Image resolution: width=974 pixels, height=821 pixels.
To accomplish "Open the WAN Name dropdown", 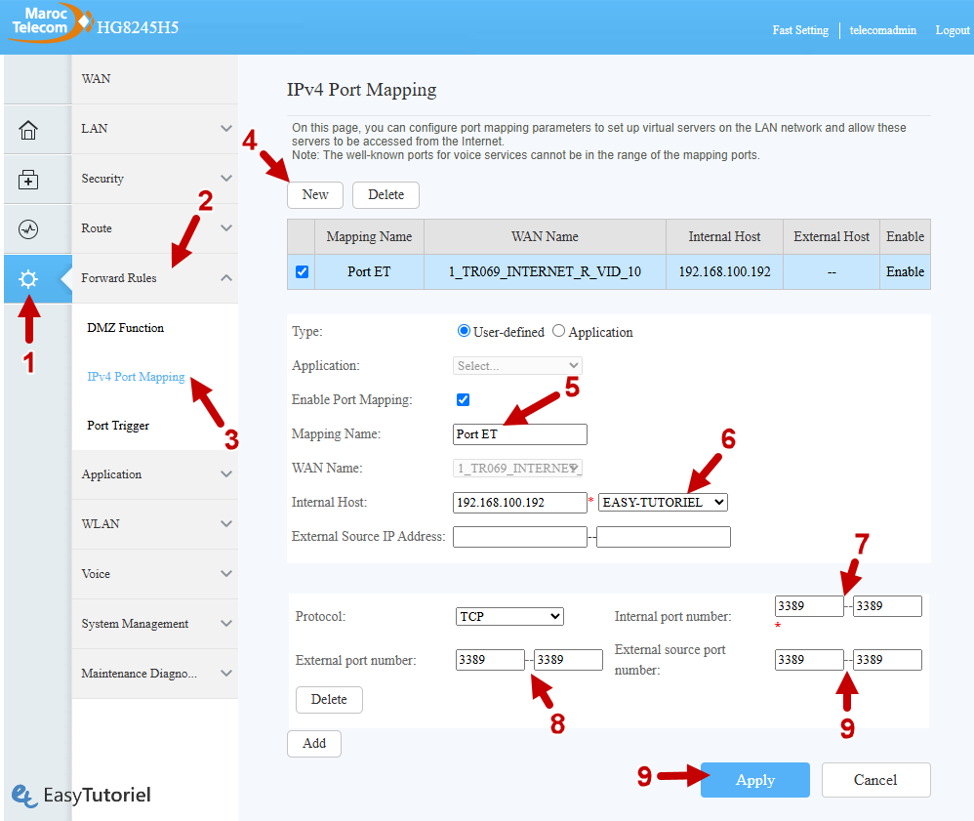I will 517,468.
